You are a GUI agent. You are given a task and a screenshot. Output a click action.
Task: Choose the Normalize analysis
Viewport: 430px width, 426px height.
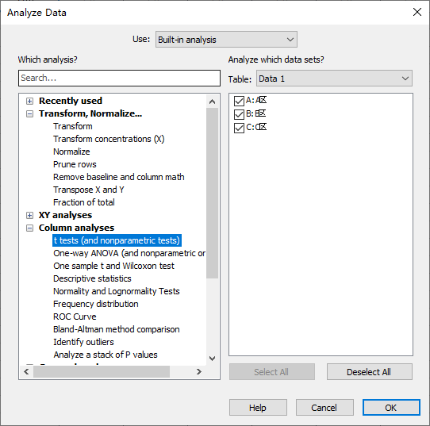pyautogui.click(x=71, y=152)
